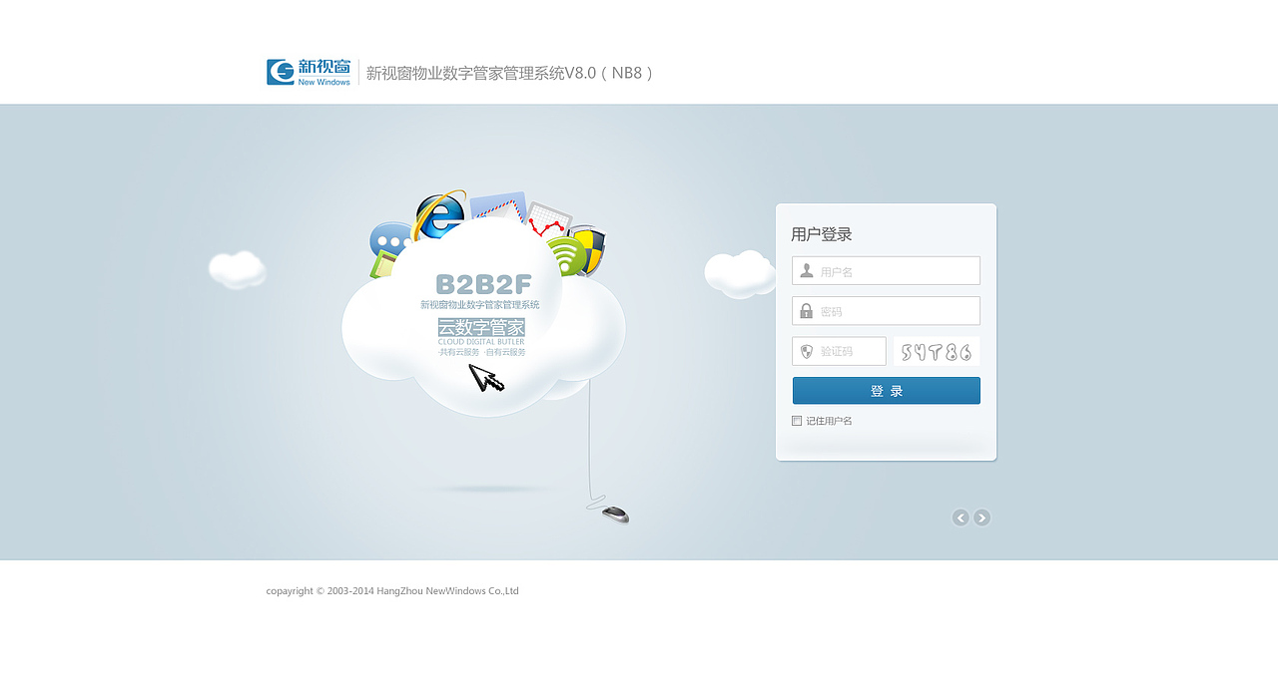Click the line chart icon on cloud
Image resolution: width=1278 pixels, height=684 pixels.
tap(548, 221)
